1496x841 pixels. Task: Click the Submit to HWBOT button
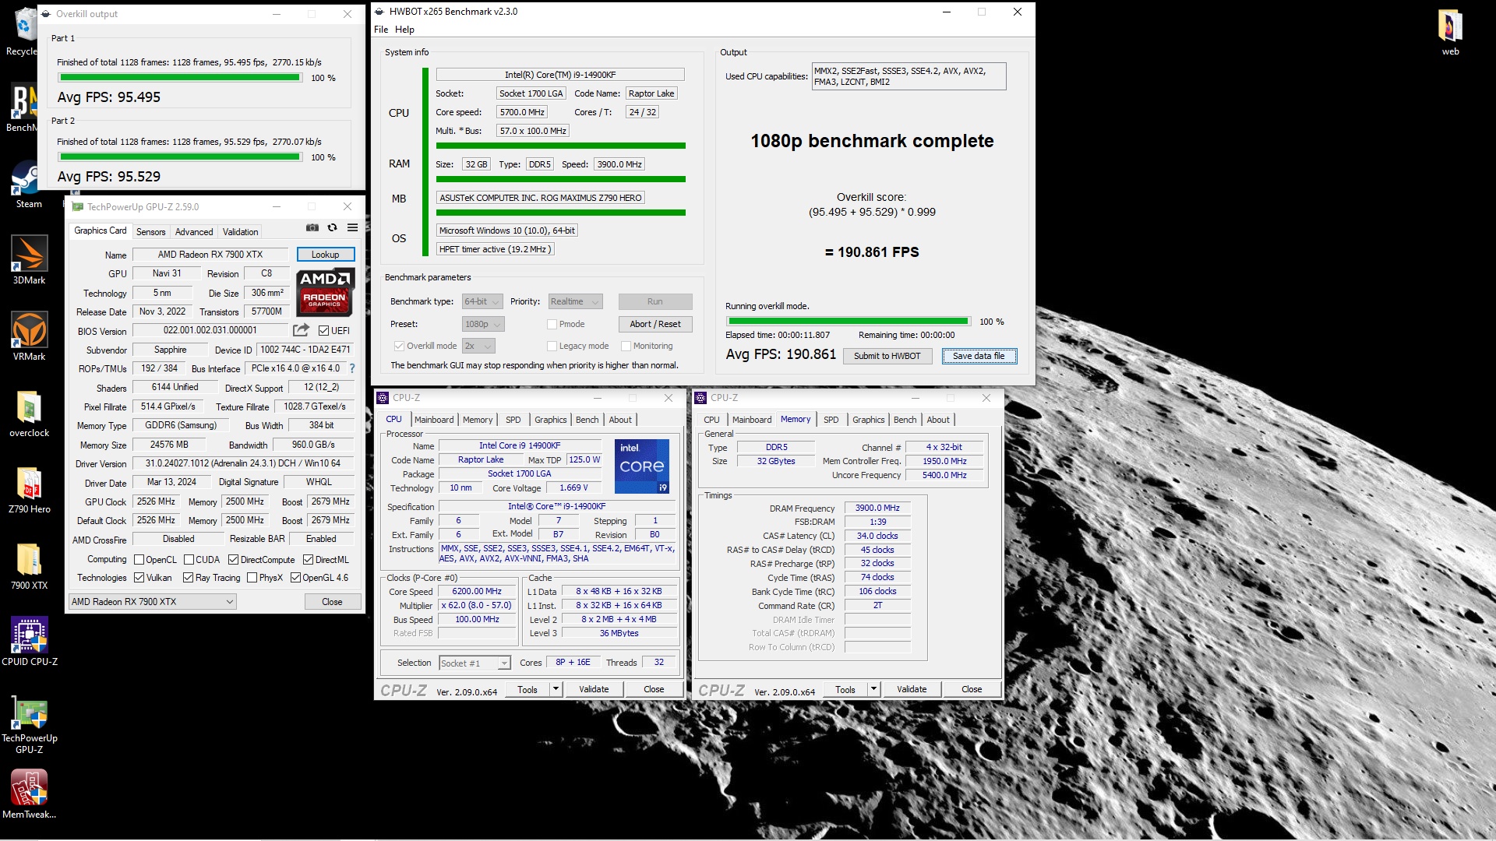click(887, 356)
